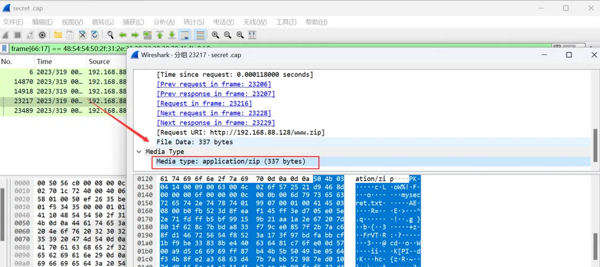
Task: Toggle packet list colorization button
Action: 200,35
